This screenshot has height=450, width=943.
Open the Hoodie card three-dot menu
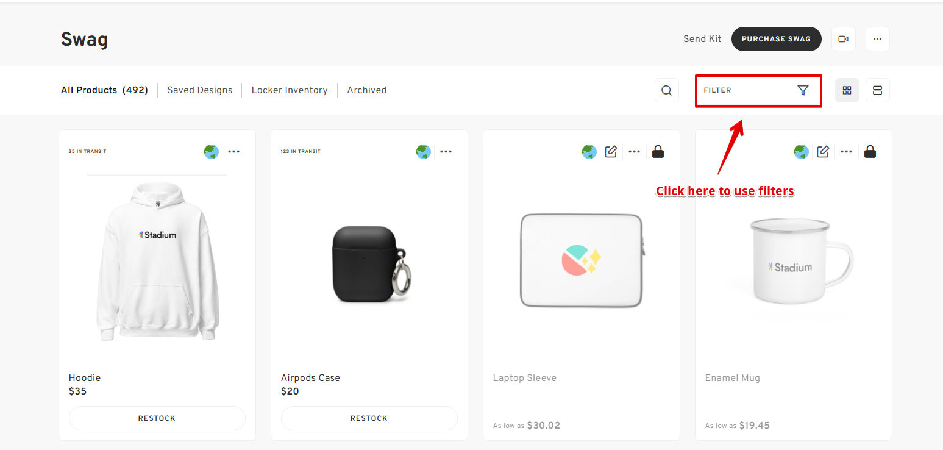coord(234,152)
